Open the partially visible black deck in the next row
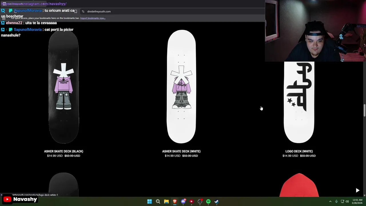Screen dimensions: 366x206 (63, 185)
